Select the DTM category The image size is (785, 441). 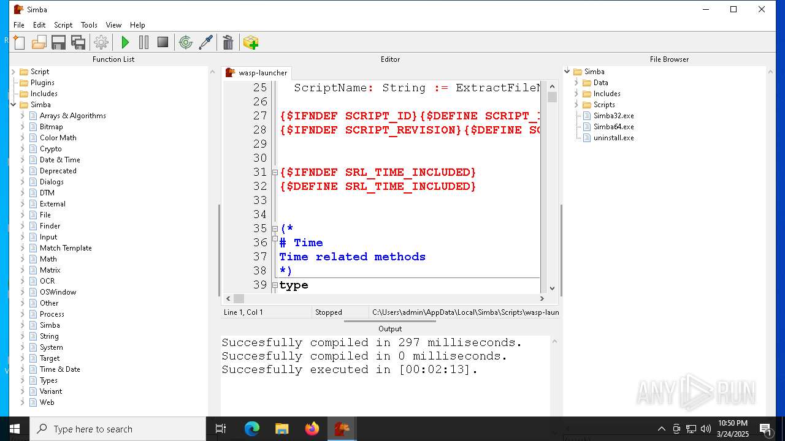click(x=47, y=193)
